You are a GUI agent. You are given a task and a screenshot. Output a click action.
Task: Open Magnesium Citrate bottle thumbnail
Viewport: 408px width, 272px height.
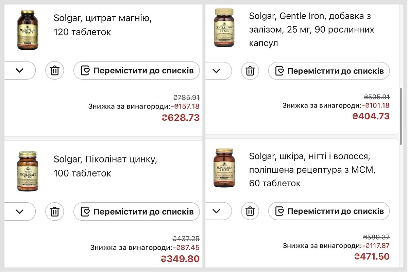28,30
